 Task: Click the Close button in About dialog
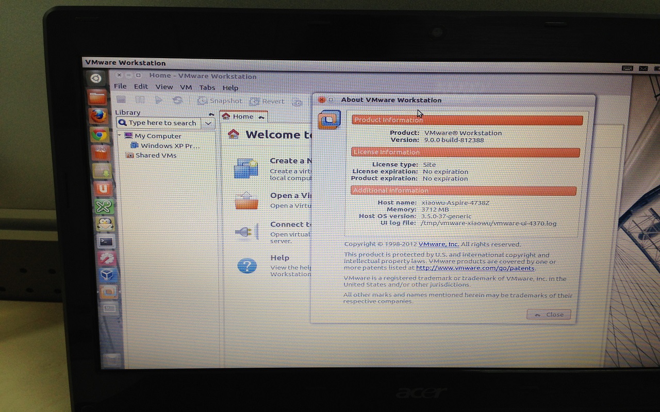[x=549, y=315]
